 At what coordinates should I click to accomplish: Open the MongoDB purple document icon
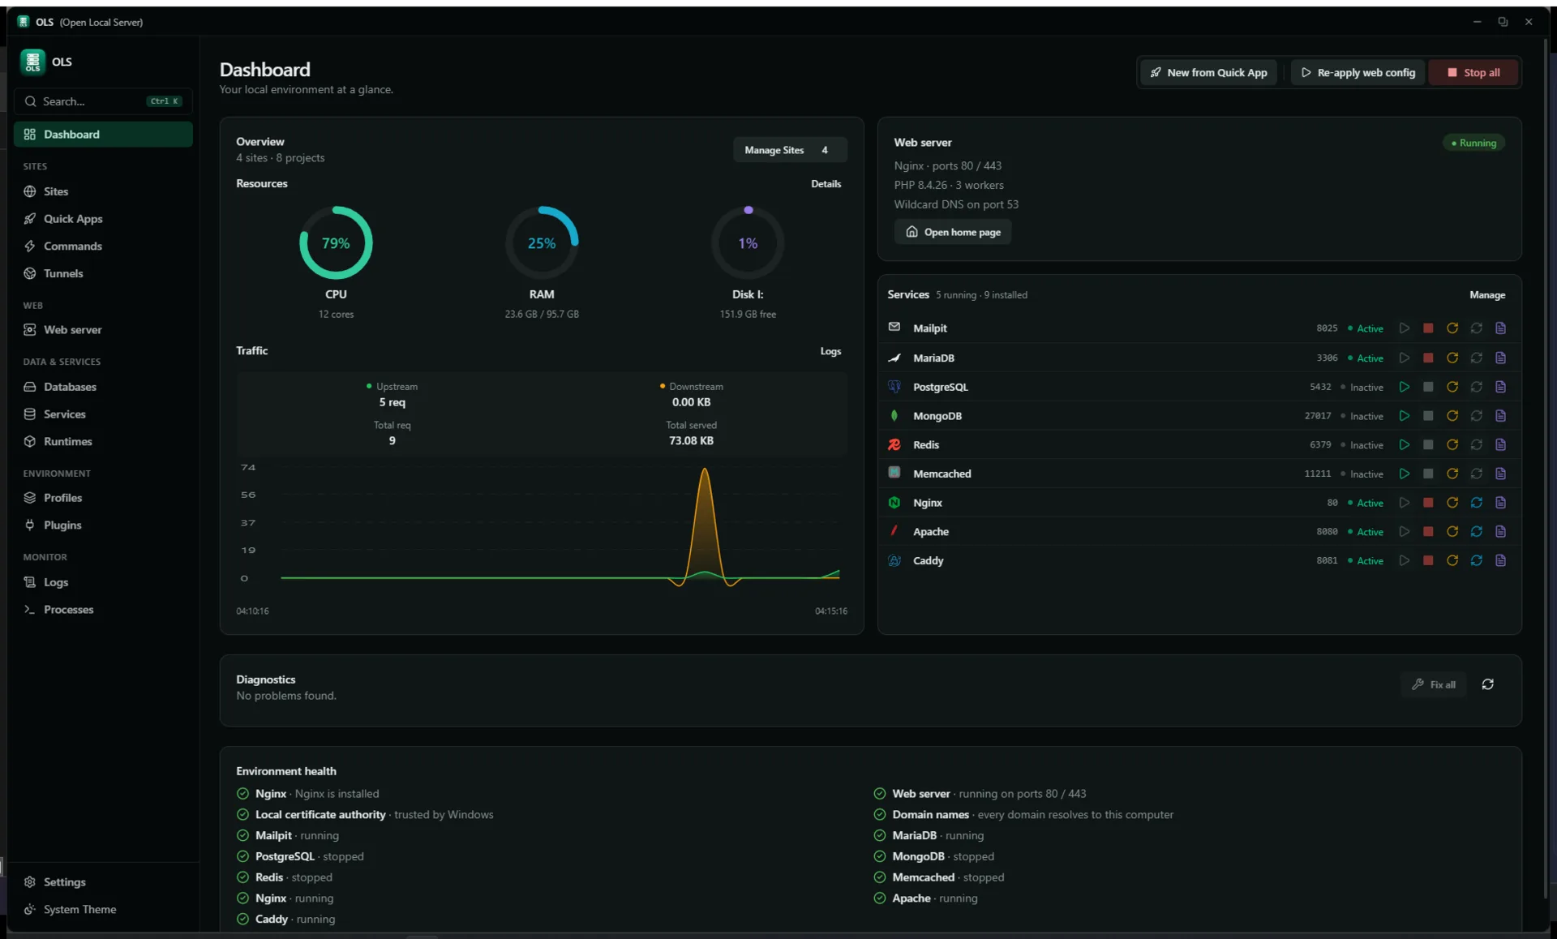[1501, 416]
